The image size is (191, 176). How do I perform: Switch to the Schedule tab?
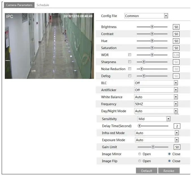pyautogui.click(x=43, y=5)
